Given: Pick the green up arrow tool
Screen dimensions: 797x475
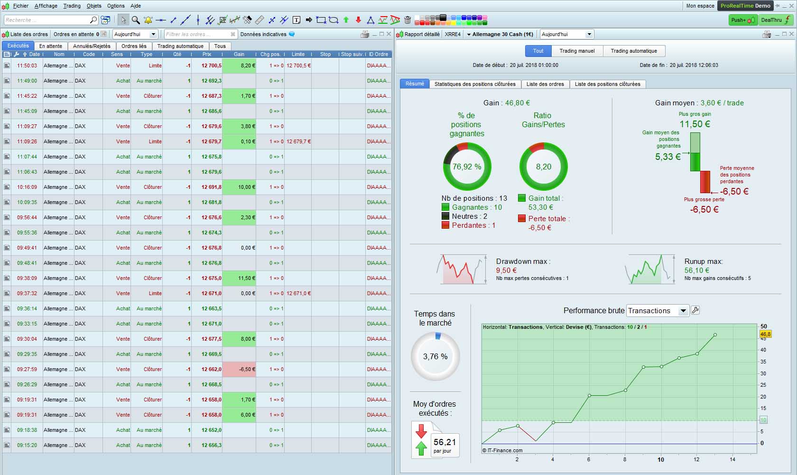Looking at the screenshot, I should [x=346, y=20].
